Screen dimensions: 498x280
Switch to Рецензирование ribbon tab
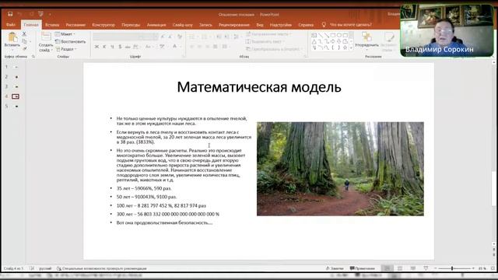tap(234, 25)
